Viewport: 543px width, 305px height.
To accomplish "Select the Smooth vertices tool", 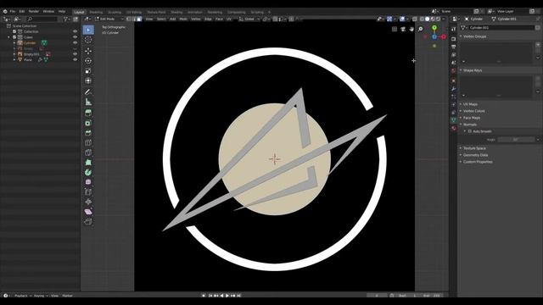I will (x=88, y=182).
